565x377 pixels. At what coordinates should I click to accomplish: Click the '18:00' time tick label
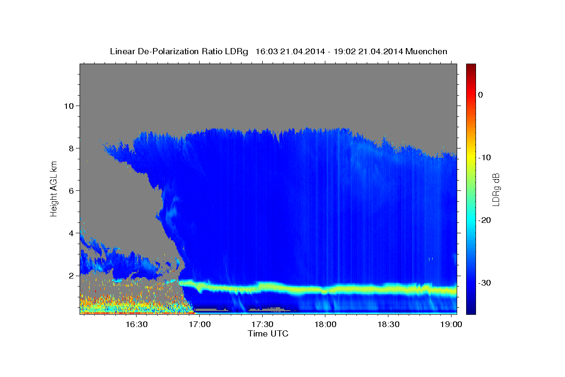pyautogui.click(x=325, y=324)
